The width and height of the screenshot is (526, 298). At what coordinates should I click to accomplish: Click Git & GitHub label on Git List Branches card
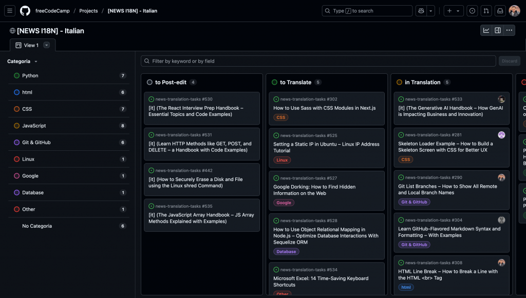click(x=415, y=202)
